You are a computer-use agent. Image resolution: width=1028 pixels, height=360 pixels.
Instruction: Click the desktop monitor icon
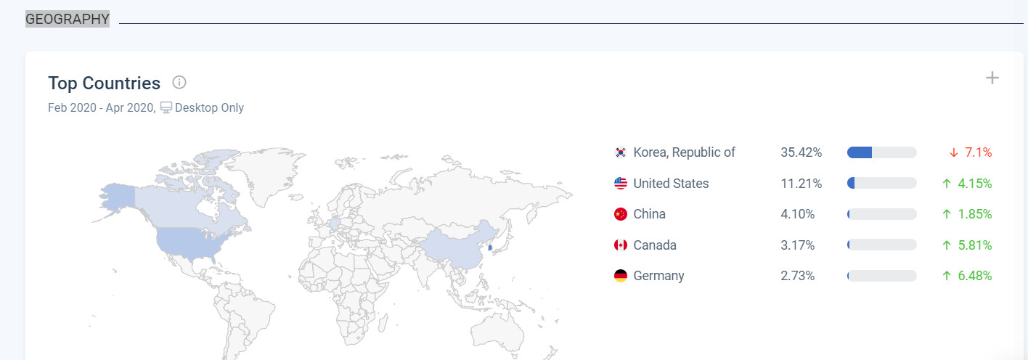[x=166, y=108]
